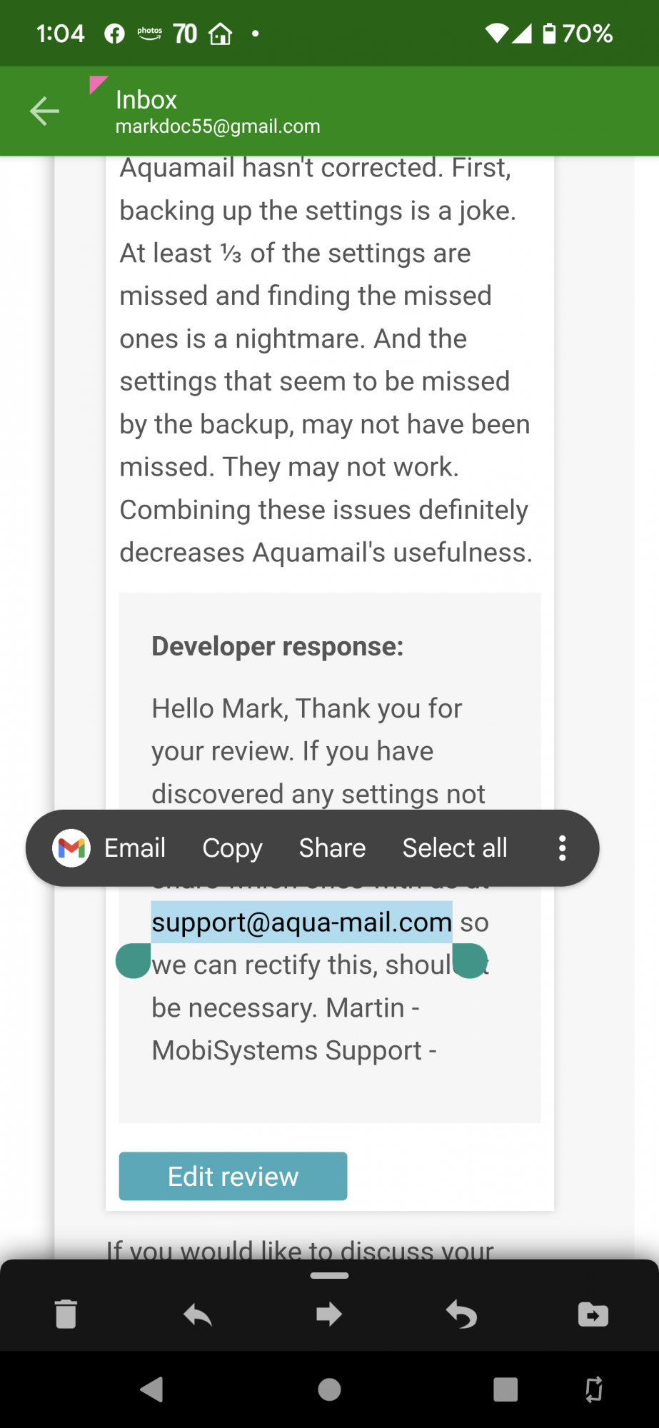The width and height of the screenshot is (659, 1428).
Task: Tap the highlighted support@aqua-mail.com address
Action: (x=301, y=922)
